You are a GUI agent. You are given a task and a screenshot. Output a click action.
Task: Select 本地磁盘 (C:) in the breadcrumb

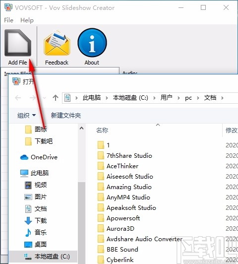(130, 98)
